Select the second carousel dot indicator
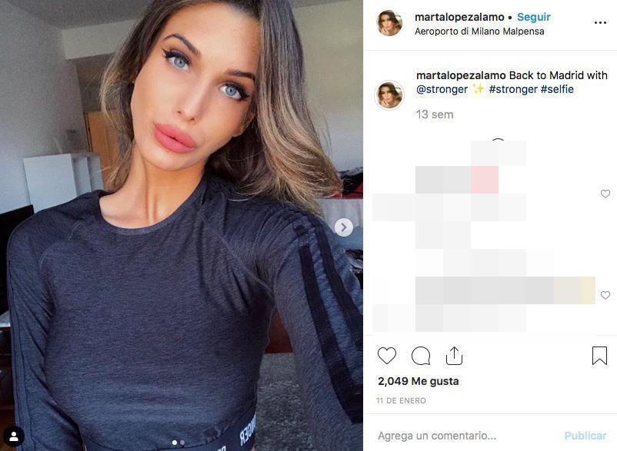 182,443
